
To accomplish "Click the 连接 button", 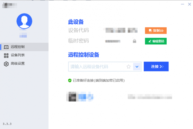I will pos(156,67).
